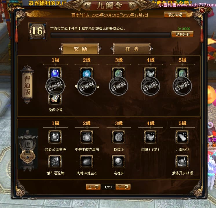216x208 pixels.
Task: Click the experience progress bar
Action: tap(111, 35)
